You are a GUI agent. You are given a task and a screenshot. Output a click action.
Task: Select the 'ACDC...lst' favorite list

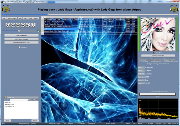(7, 102)
